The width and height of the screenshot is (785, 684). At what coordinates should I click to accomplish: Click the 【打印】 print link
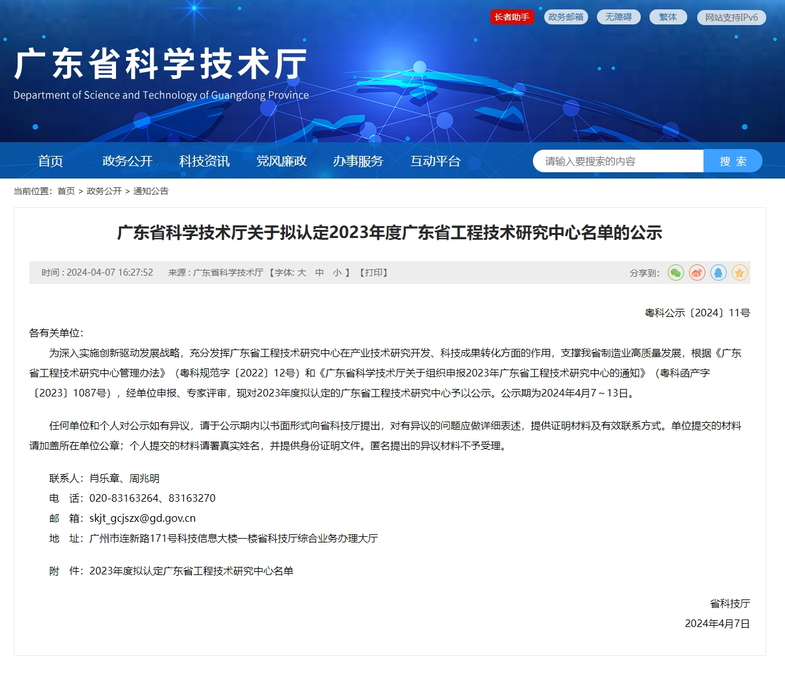point(373,272)
